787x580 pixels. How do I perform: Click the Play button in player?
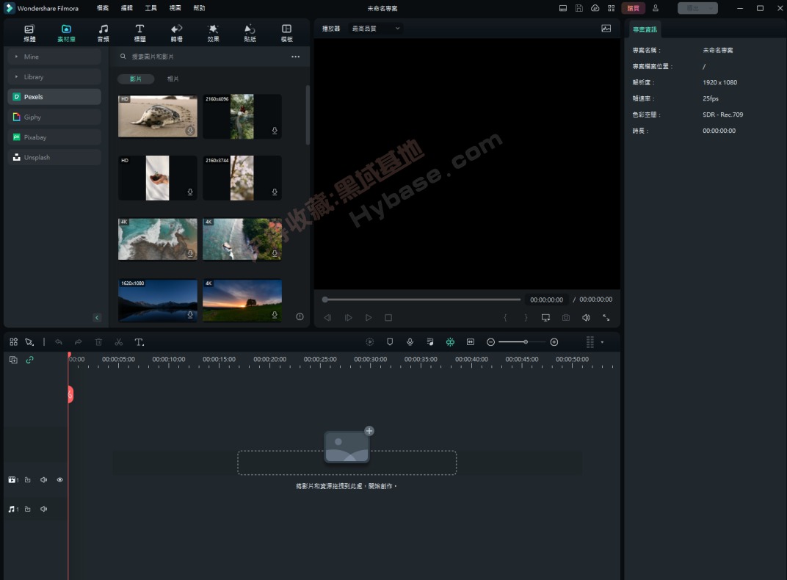tap(369, 318)
